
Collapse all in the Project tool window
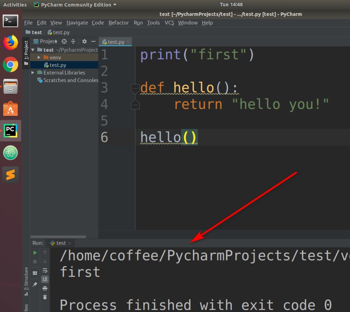[x=73, y=41]
